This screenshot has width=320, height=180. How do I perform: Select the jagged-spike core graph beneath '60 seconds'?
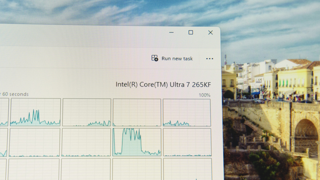pos(35,112)
